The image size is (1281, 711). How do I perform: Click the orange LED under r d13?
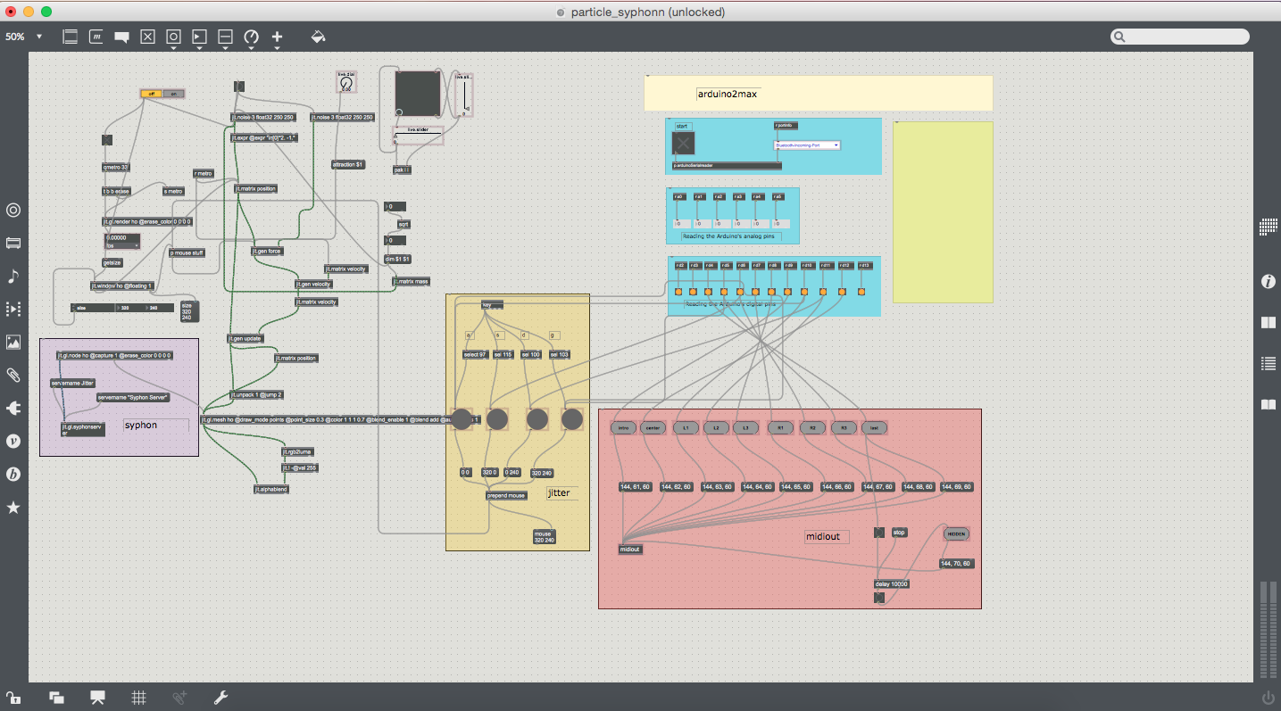861,292
